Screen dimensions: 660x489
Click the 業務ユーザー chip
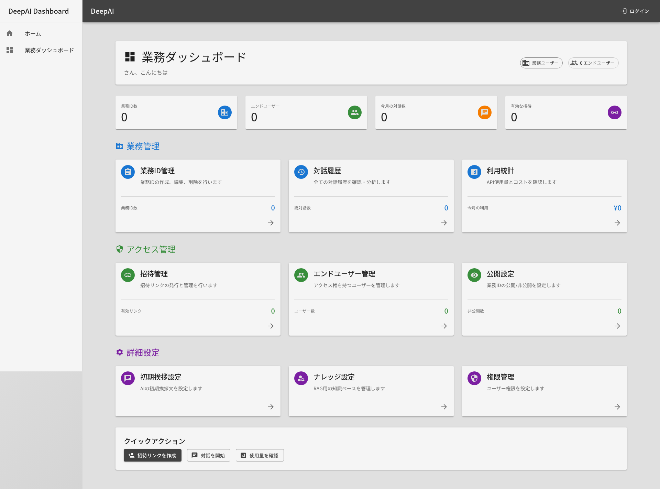coord(541,63)
